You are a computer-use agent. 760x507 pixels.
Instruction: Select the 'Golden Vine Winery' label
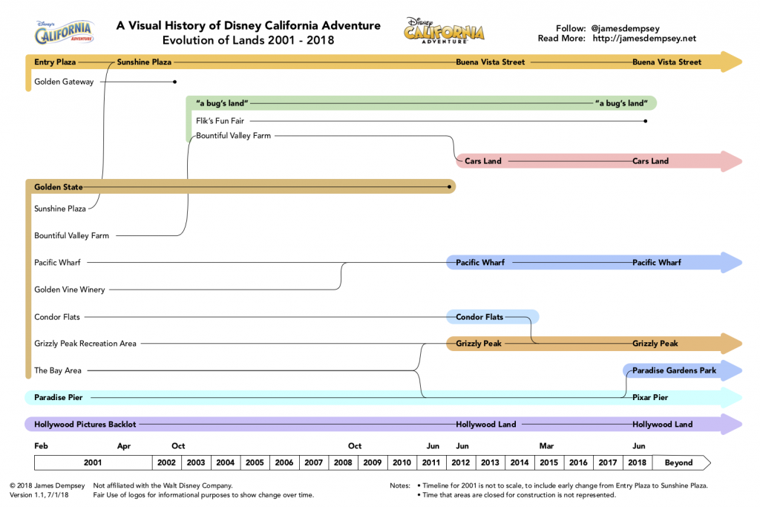[x=69, y=290]
